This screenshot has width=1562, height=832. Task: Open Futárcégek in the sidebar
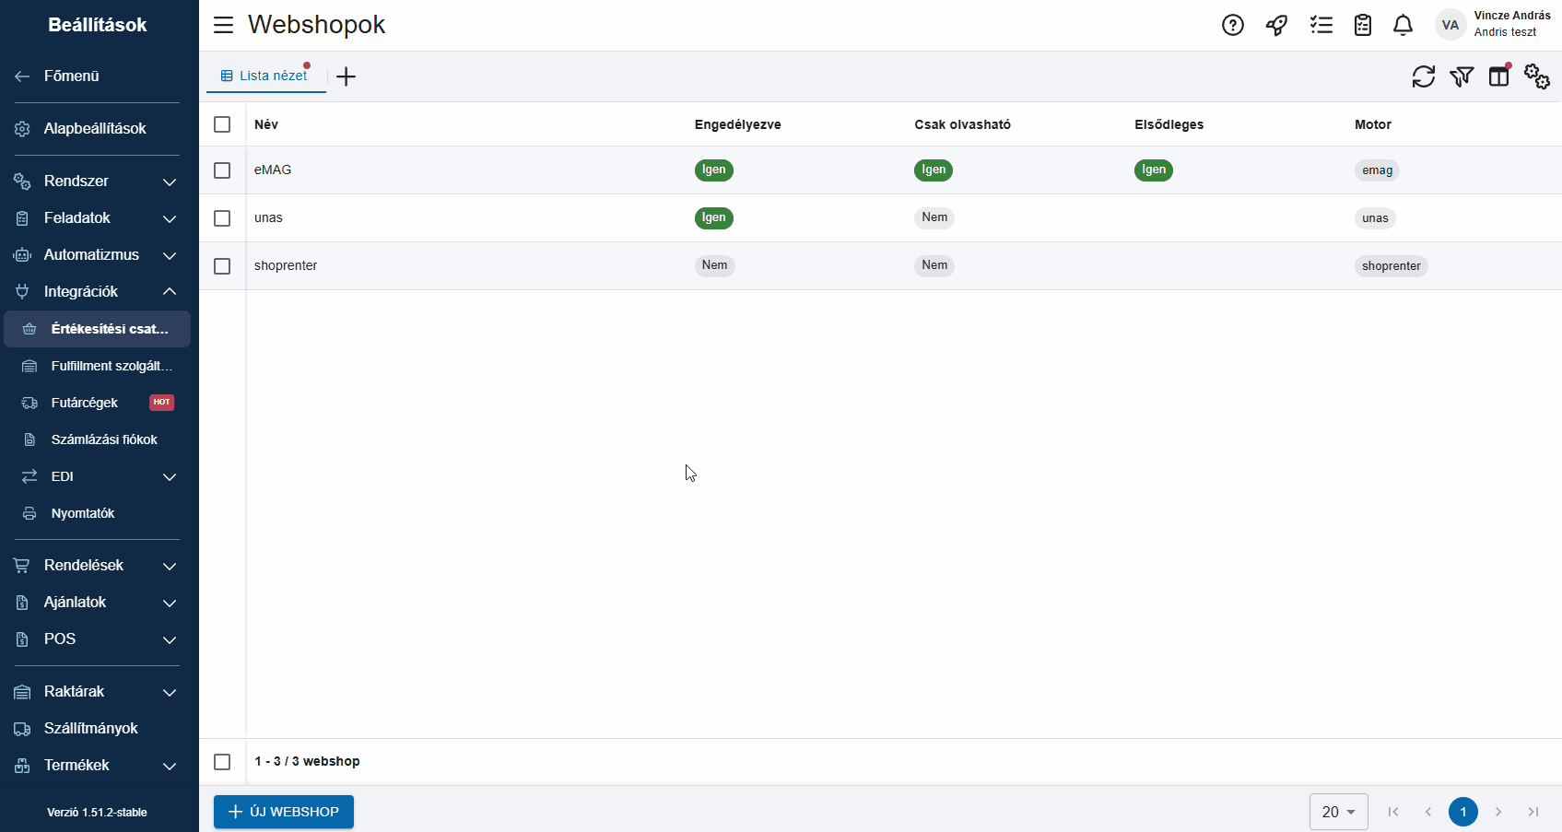[85, 403]
